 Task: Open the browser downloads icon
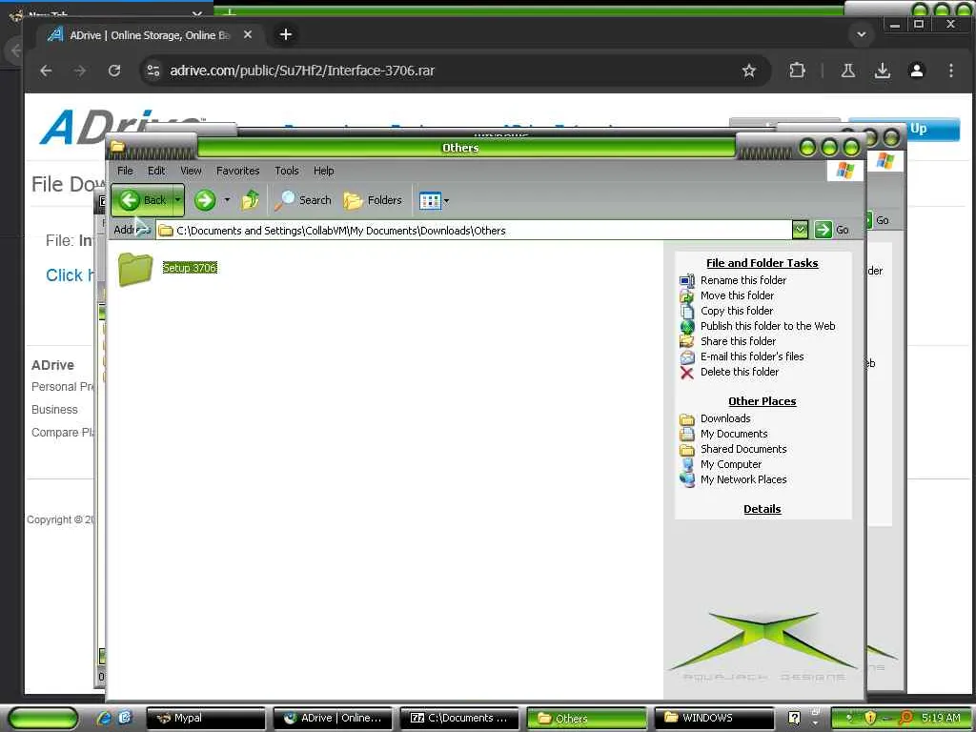(882, 71)
